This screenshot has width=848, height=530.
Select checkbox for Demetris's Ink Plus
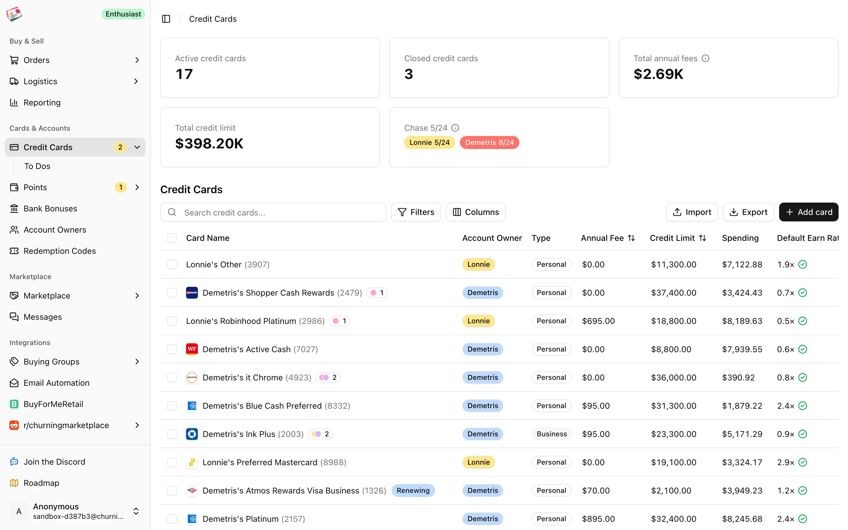click(172, 434)
